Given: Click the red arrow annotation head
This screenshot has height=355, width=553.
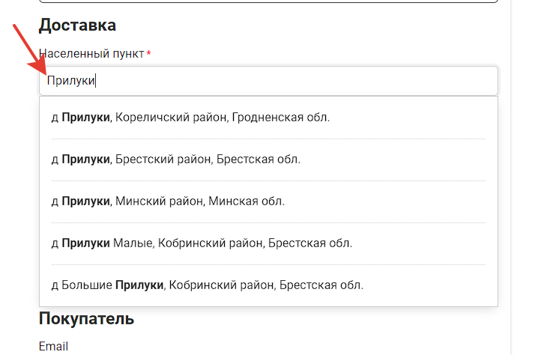Looking at the screenshot, I should [37, 67].
